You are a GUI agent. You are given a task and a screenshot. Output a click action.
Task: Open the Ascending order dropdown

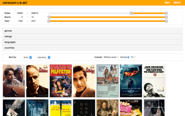click(x=43, y=57)
